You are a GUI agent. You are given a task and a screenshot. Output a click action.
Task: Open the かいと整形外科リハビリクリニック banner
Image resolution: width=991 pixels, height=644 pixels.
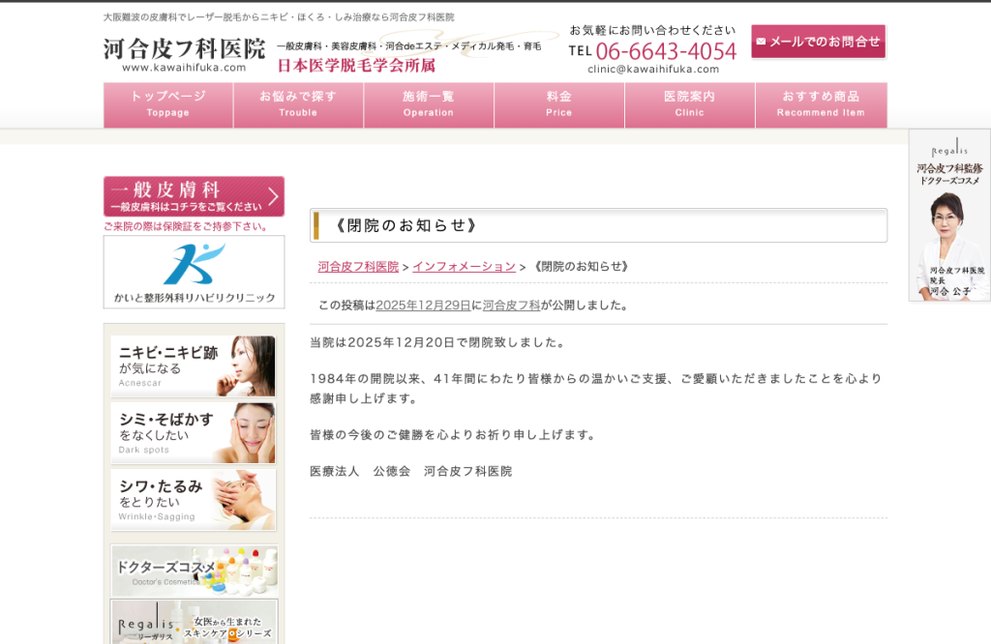(x=194, y=272)
